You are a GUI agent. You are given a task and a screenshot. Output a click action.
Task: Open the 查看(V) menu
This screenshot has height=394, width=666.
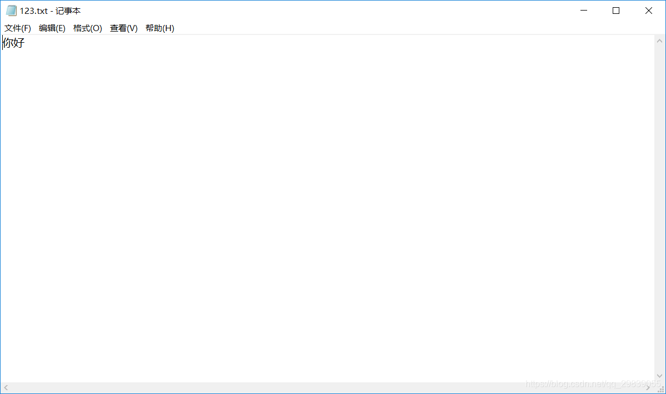(x=124, y=28)
